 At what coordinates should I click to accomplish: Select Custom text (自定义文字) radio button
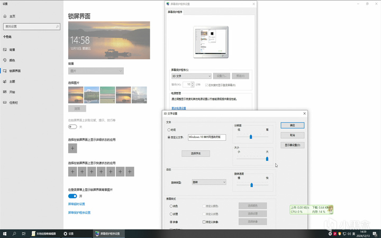pyautogui.click(x=169, y=138)
